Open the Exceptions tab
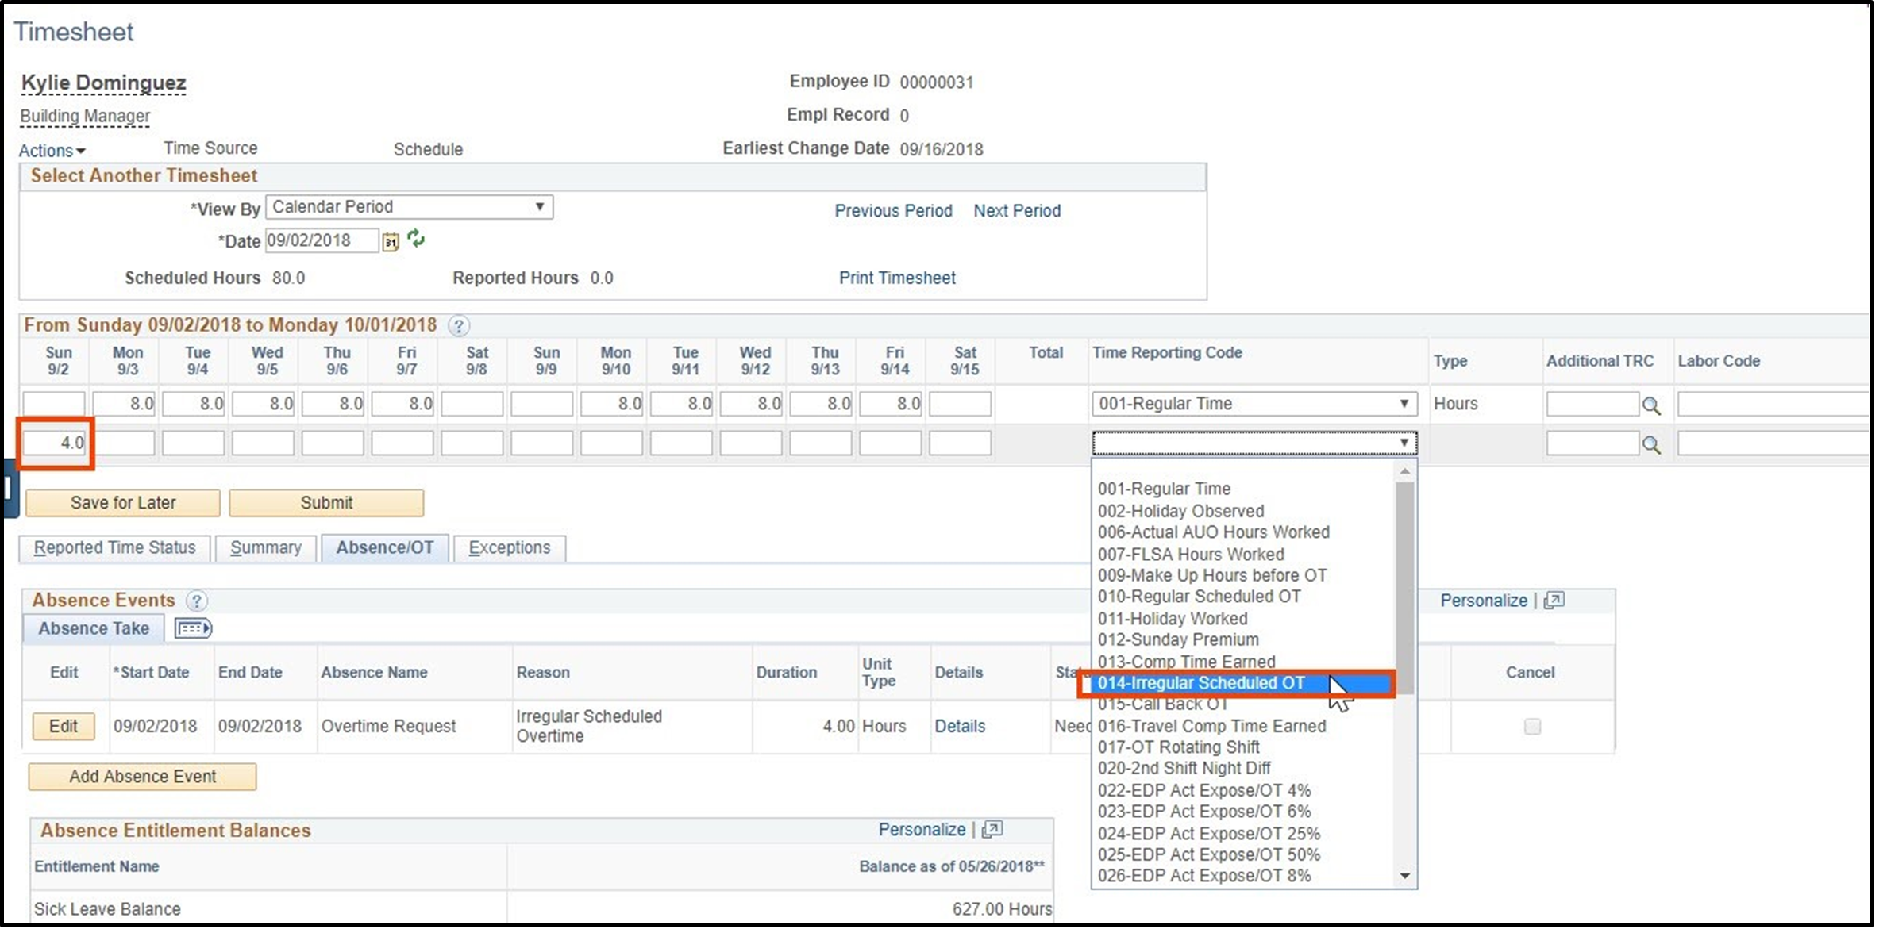 [509, 547]
